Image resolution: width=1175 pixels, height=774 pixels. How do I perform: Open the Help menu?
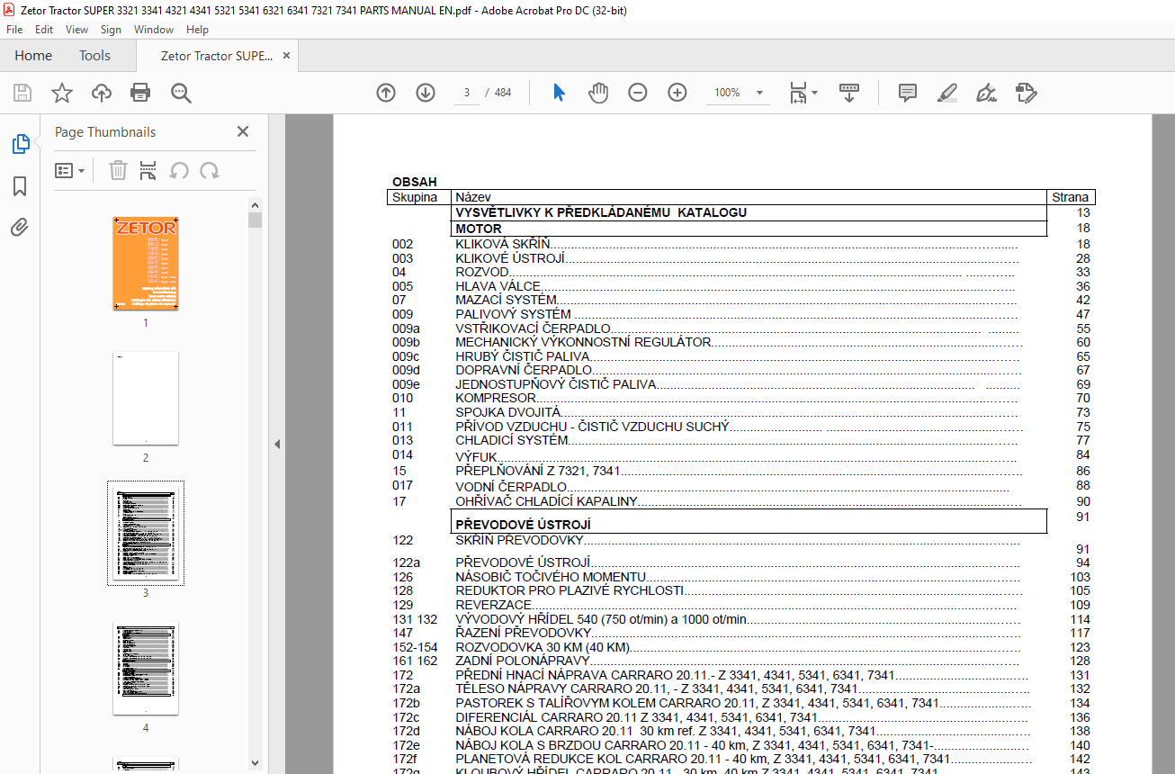pyautogui.click(x=197, y=30)
